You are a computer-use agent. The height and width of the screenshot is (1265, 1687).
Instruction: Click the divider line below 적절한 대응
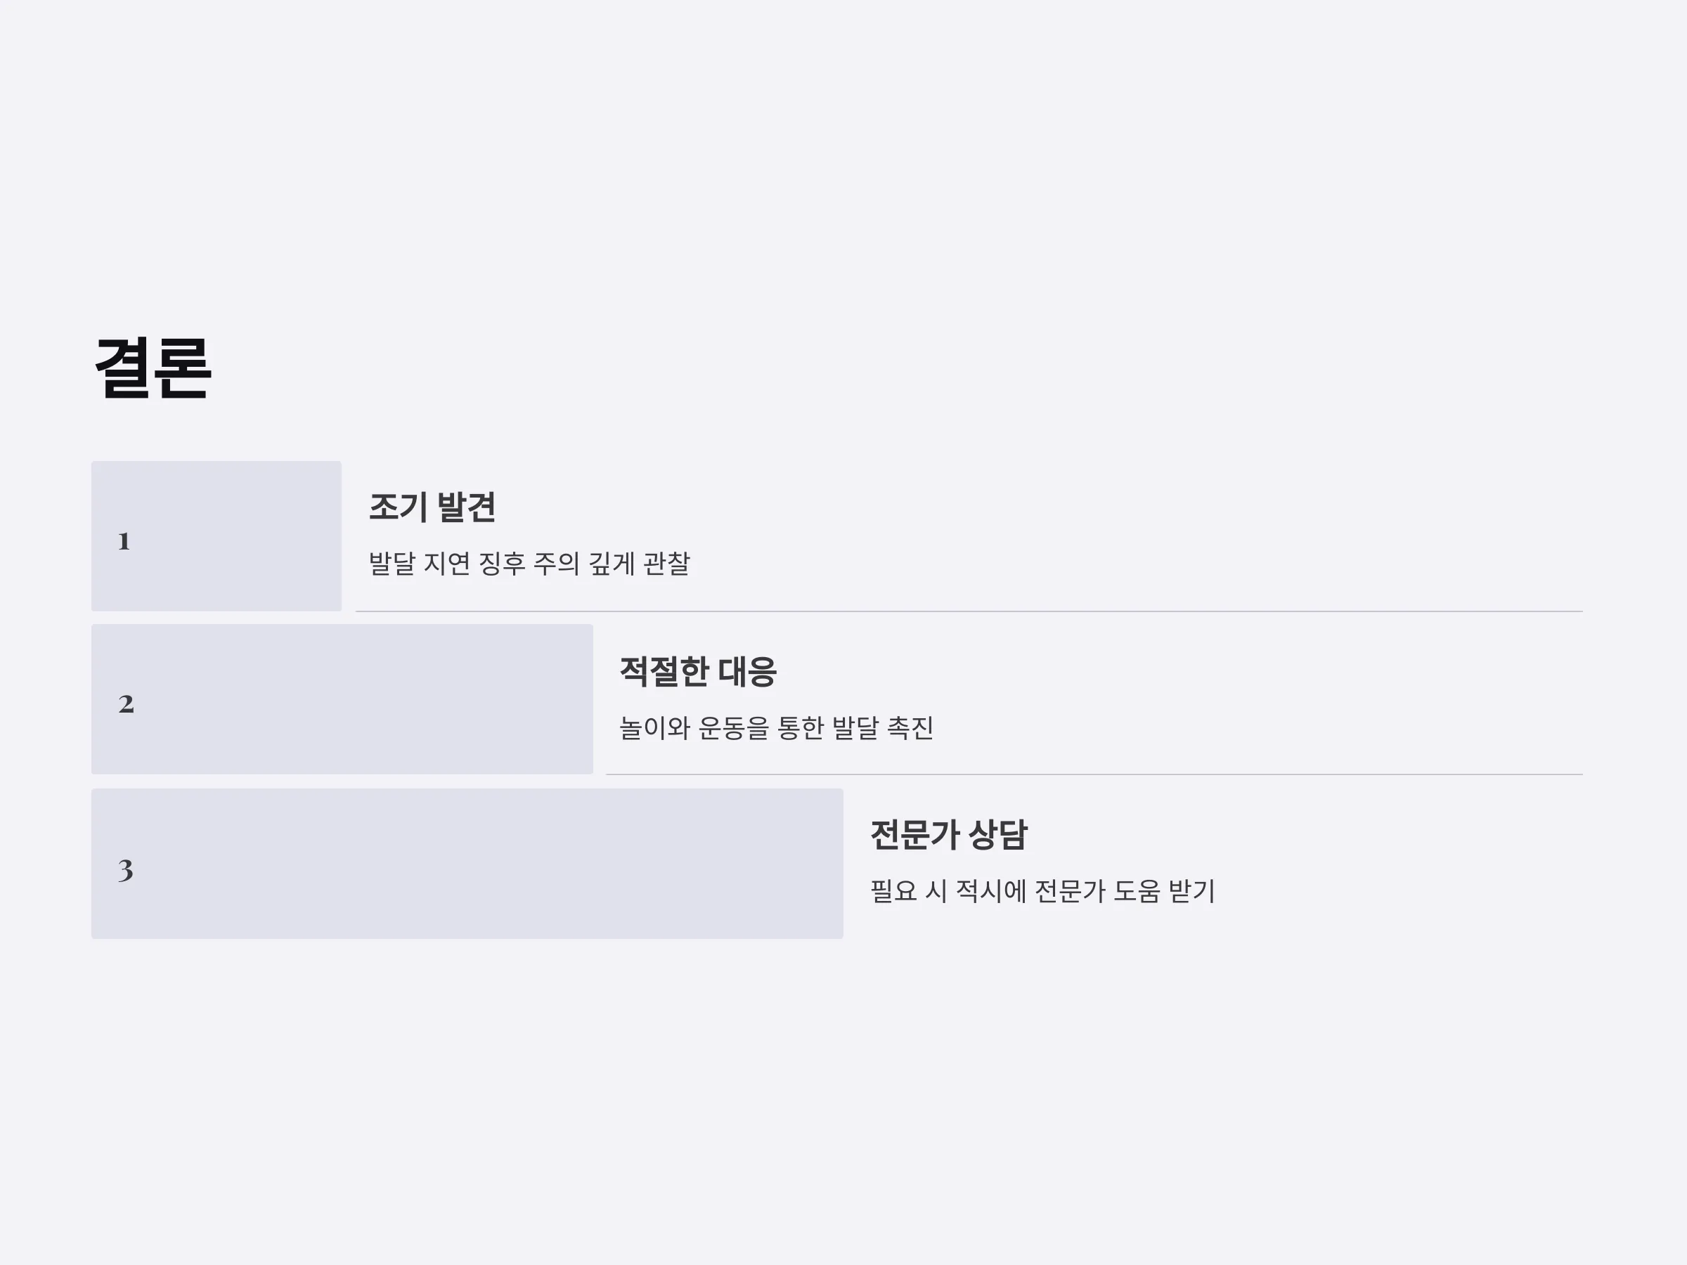pyautogui.click(x=1094, y=774)
